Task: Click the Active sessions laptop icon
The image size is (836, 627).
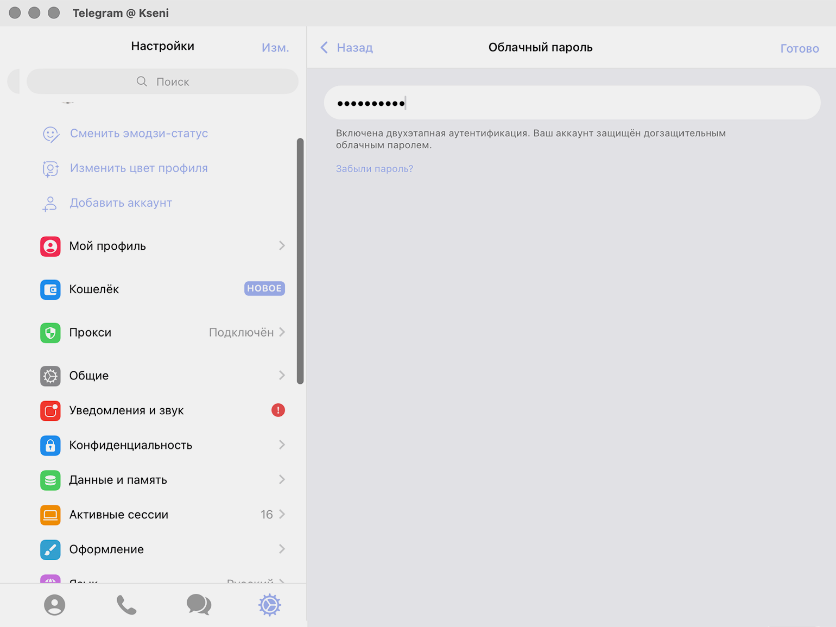Action: click(50, 515)
